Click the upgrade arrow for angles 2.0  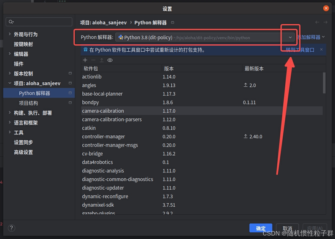pos(246,85)
